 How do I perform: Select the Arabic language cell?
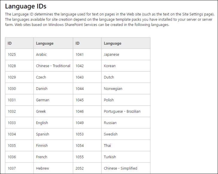pos(41,55)
